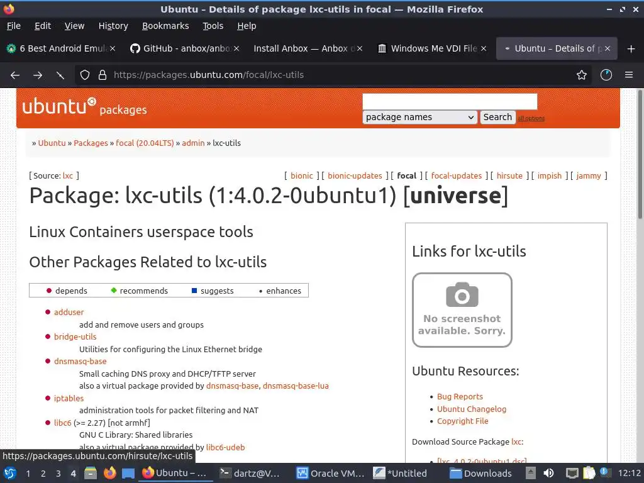Switch to the dartz@V terminal taskbar window
Screen dimensions: 644x483
(x=250, y=473)
